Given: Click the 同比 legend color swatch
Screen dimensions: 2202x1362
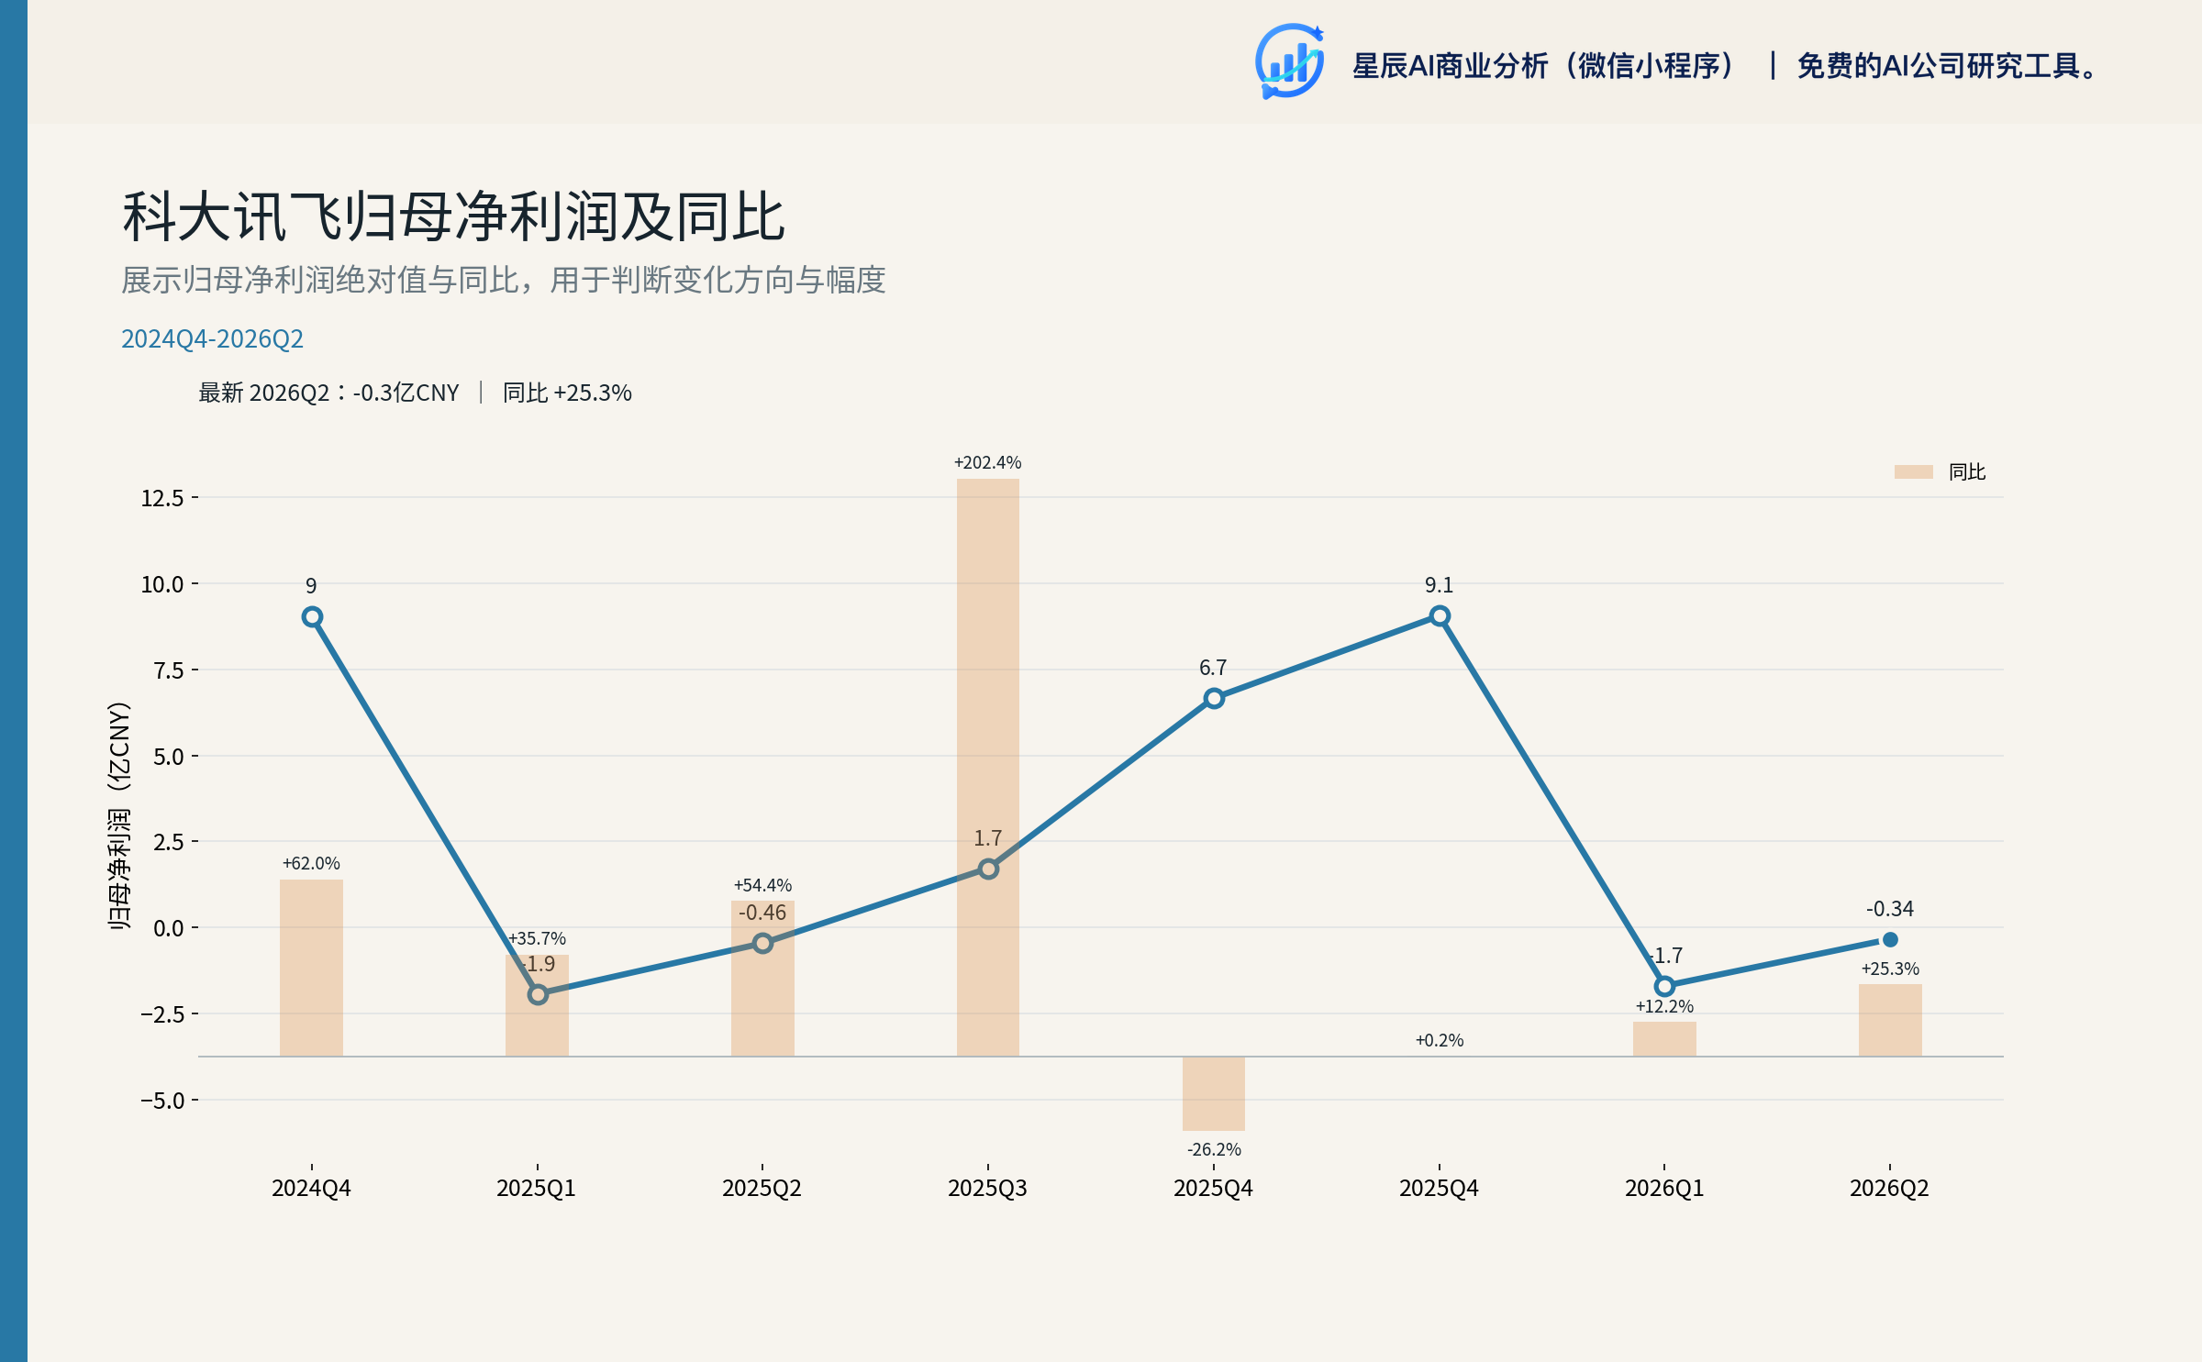Looking at the screenshot, I should 1913,472.
